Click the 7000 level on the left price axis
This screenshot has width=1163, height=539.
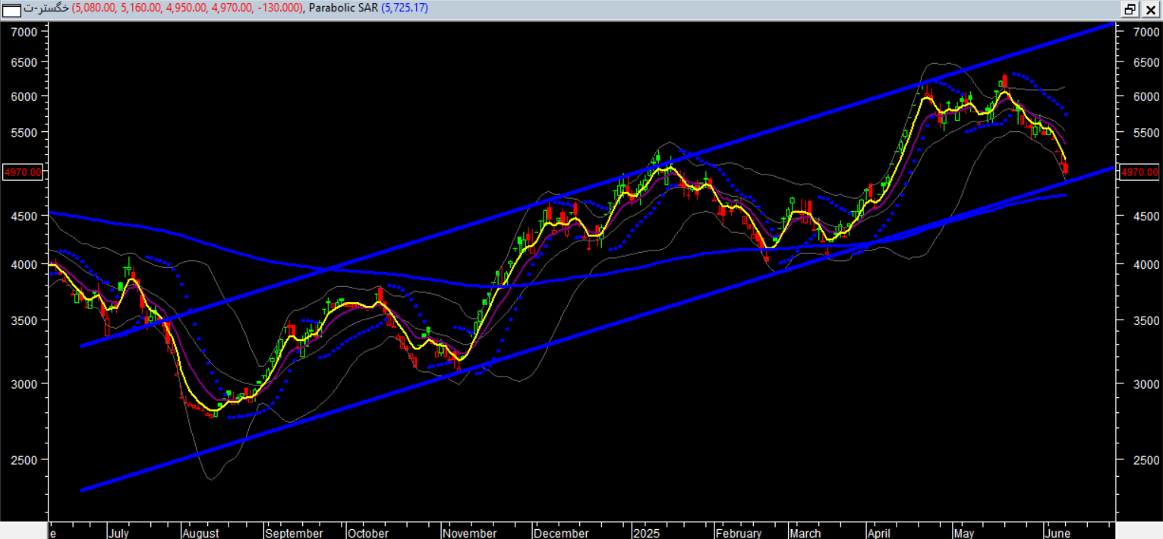(x=24, y=32)
